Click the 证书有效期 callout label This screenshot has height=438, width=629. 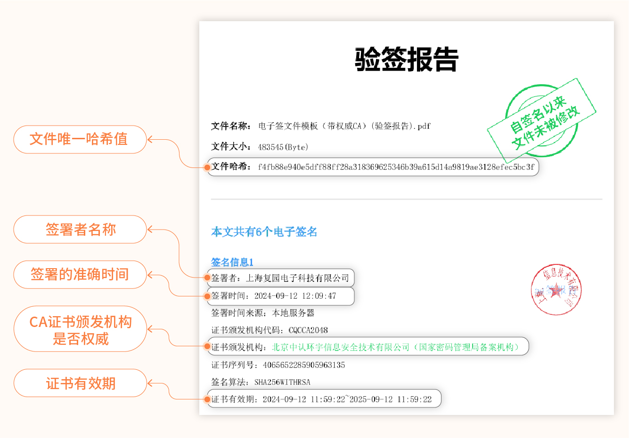pyautogui.click(x=80, y=383)
